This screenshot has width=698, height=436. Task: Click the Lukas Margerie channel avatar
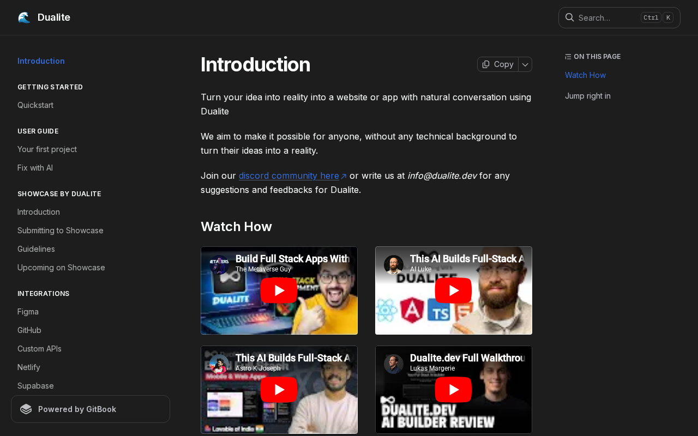[x=394, y=364]
